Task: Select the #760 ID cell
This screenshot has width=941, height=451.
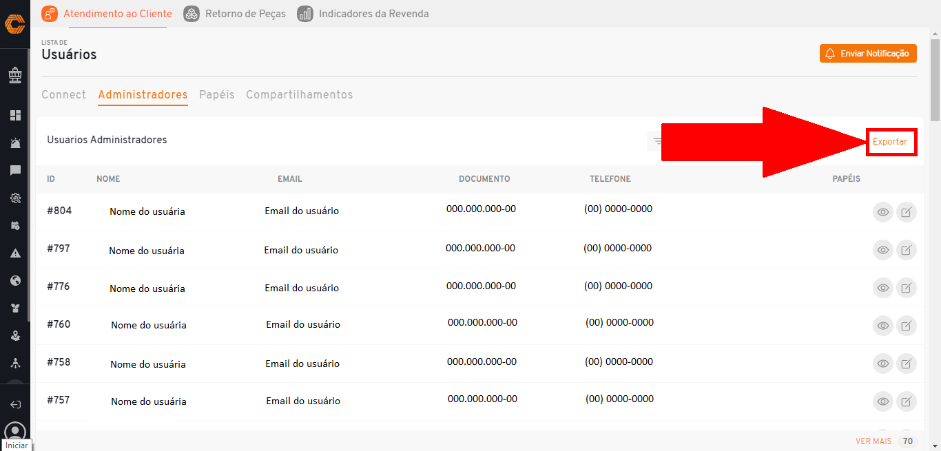Action: pos(59,324)
